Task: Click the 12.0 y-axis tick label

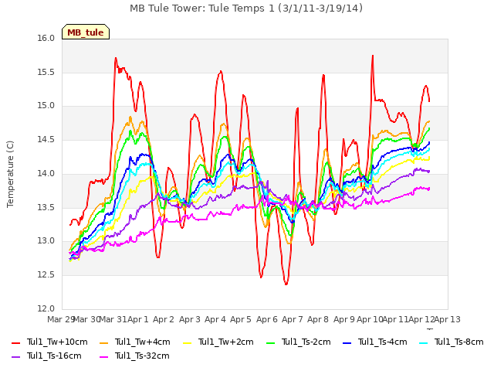Action: coord(46,308)
